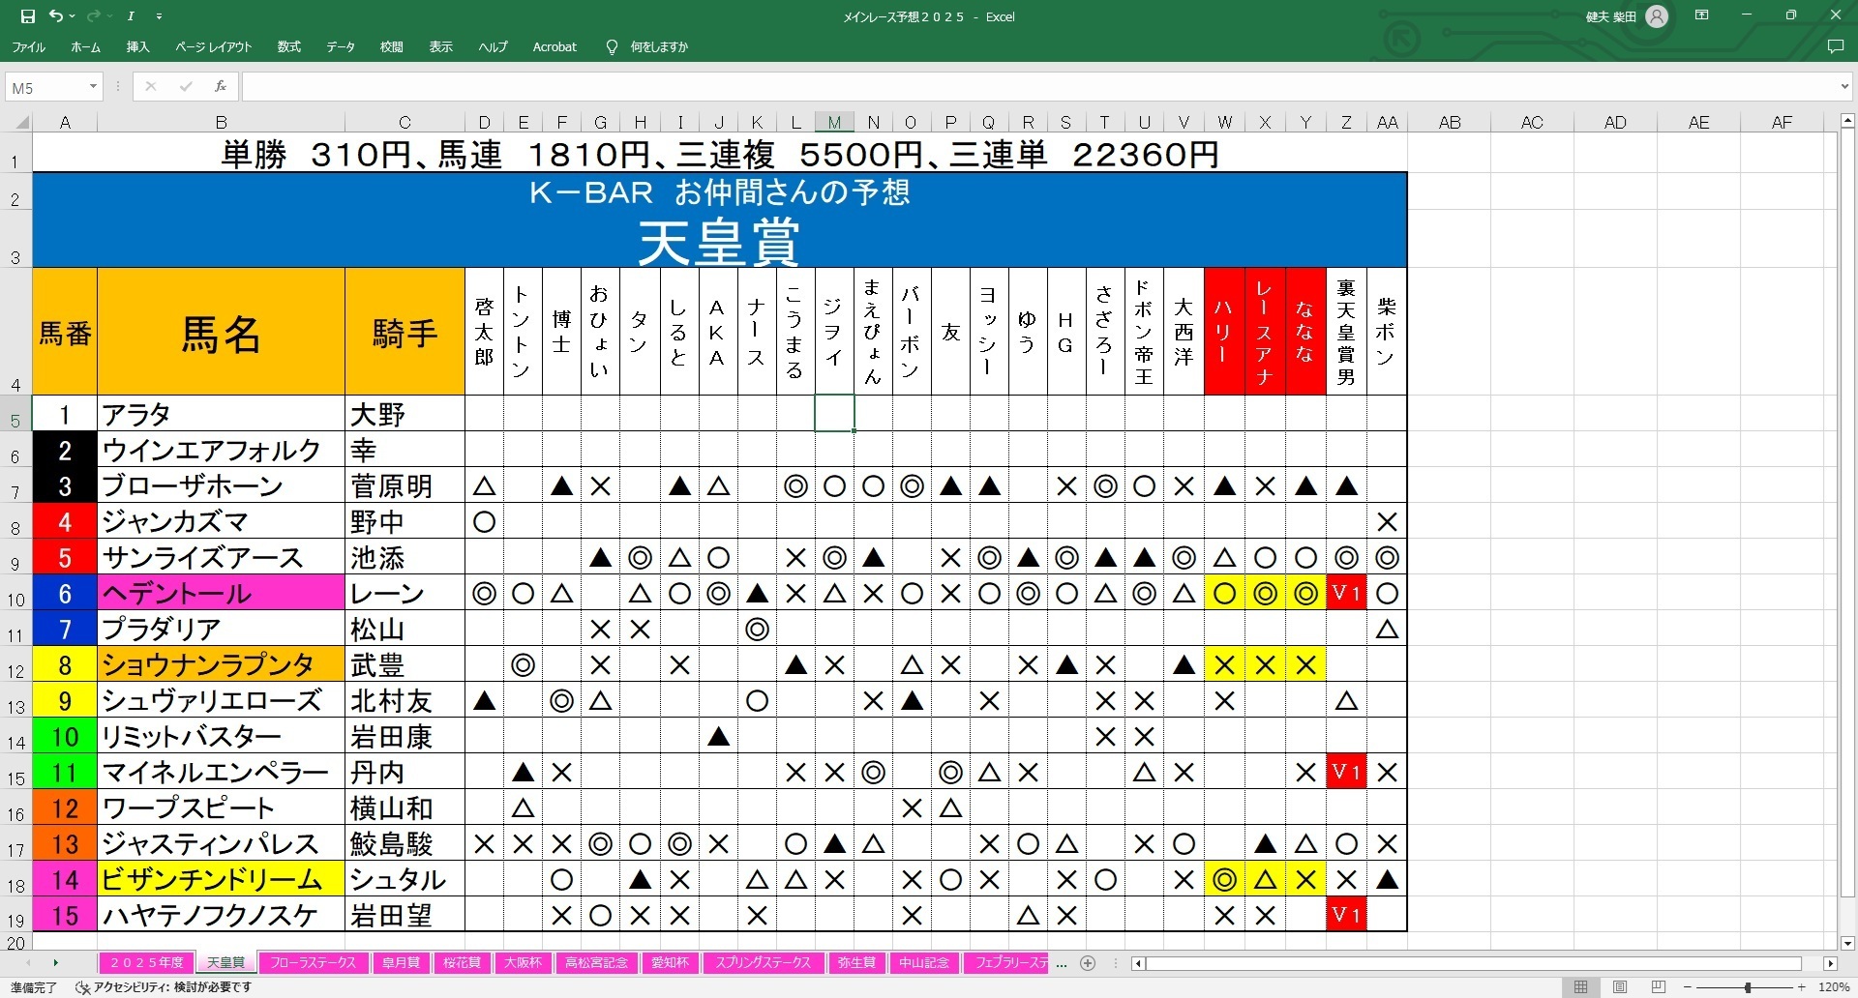Switch to Normal view icon
This screenshot has height=998, width=1858.
(1580, 987)
